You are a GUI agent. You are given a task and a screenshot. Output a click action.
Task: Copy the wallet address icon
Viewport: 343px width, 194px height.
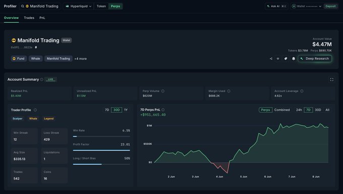36,47
